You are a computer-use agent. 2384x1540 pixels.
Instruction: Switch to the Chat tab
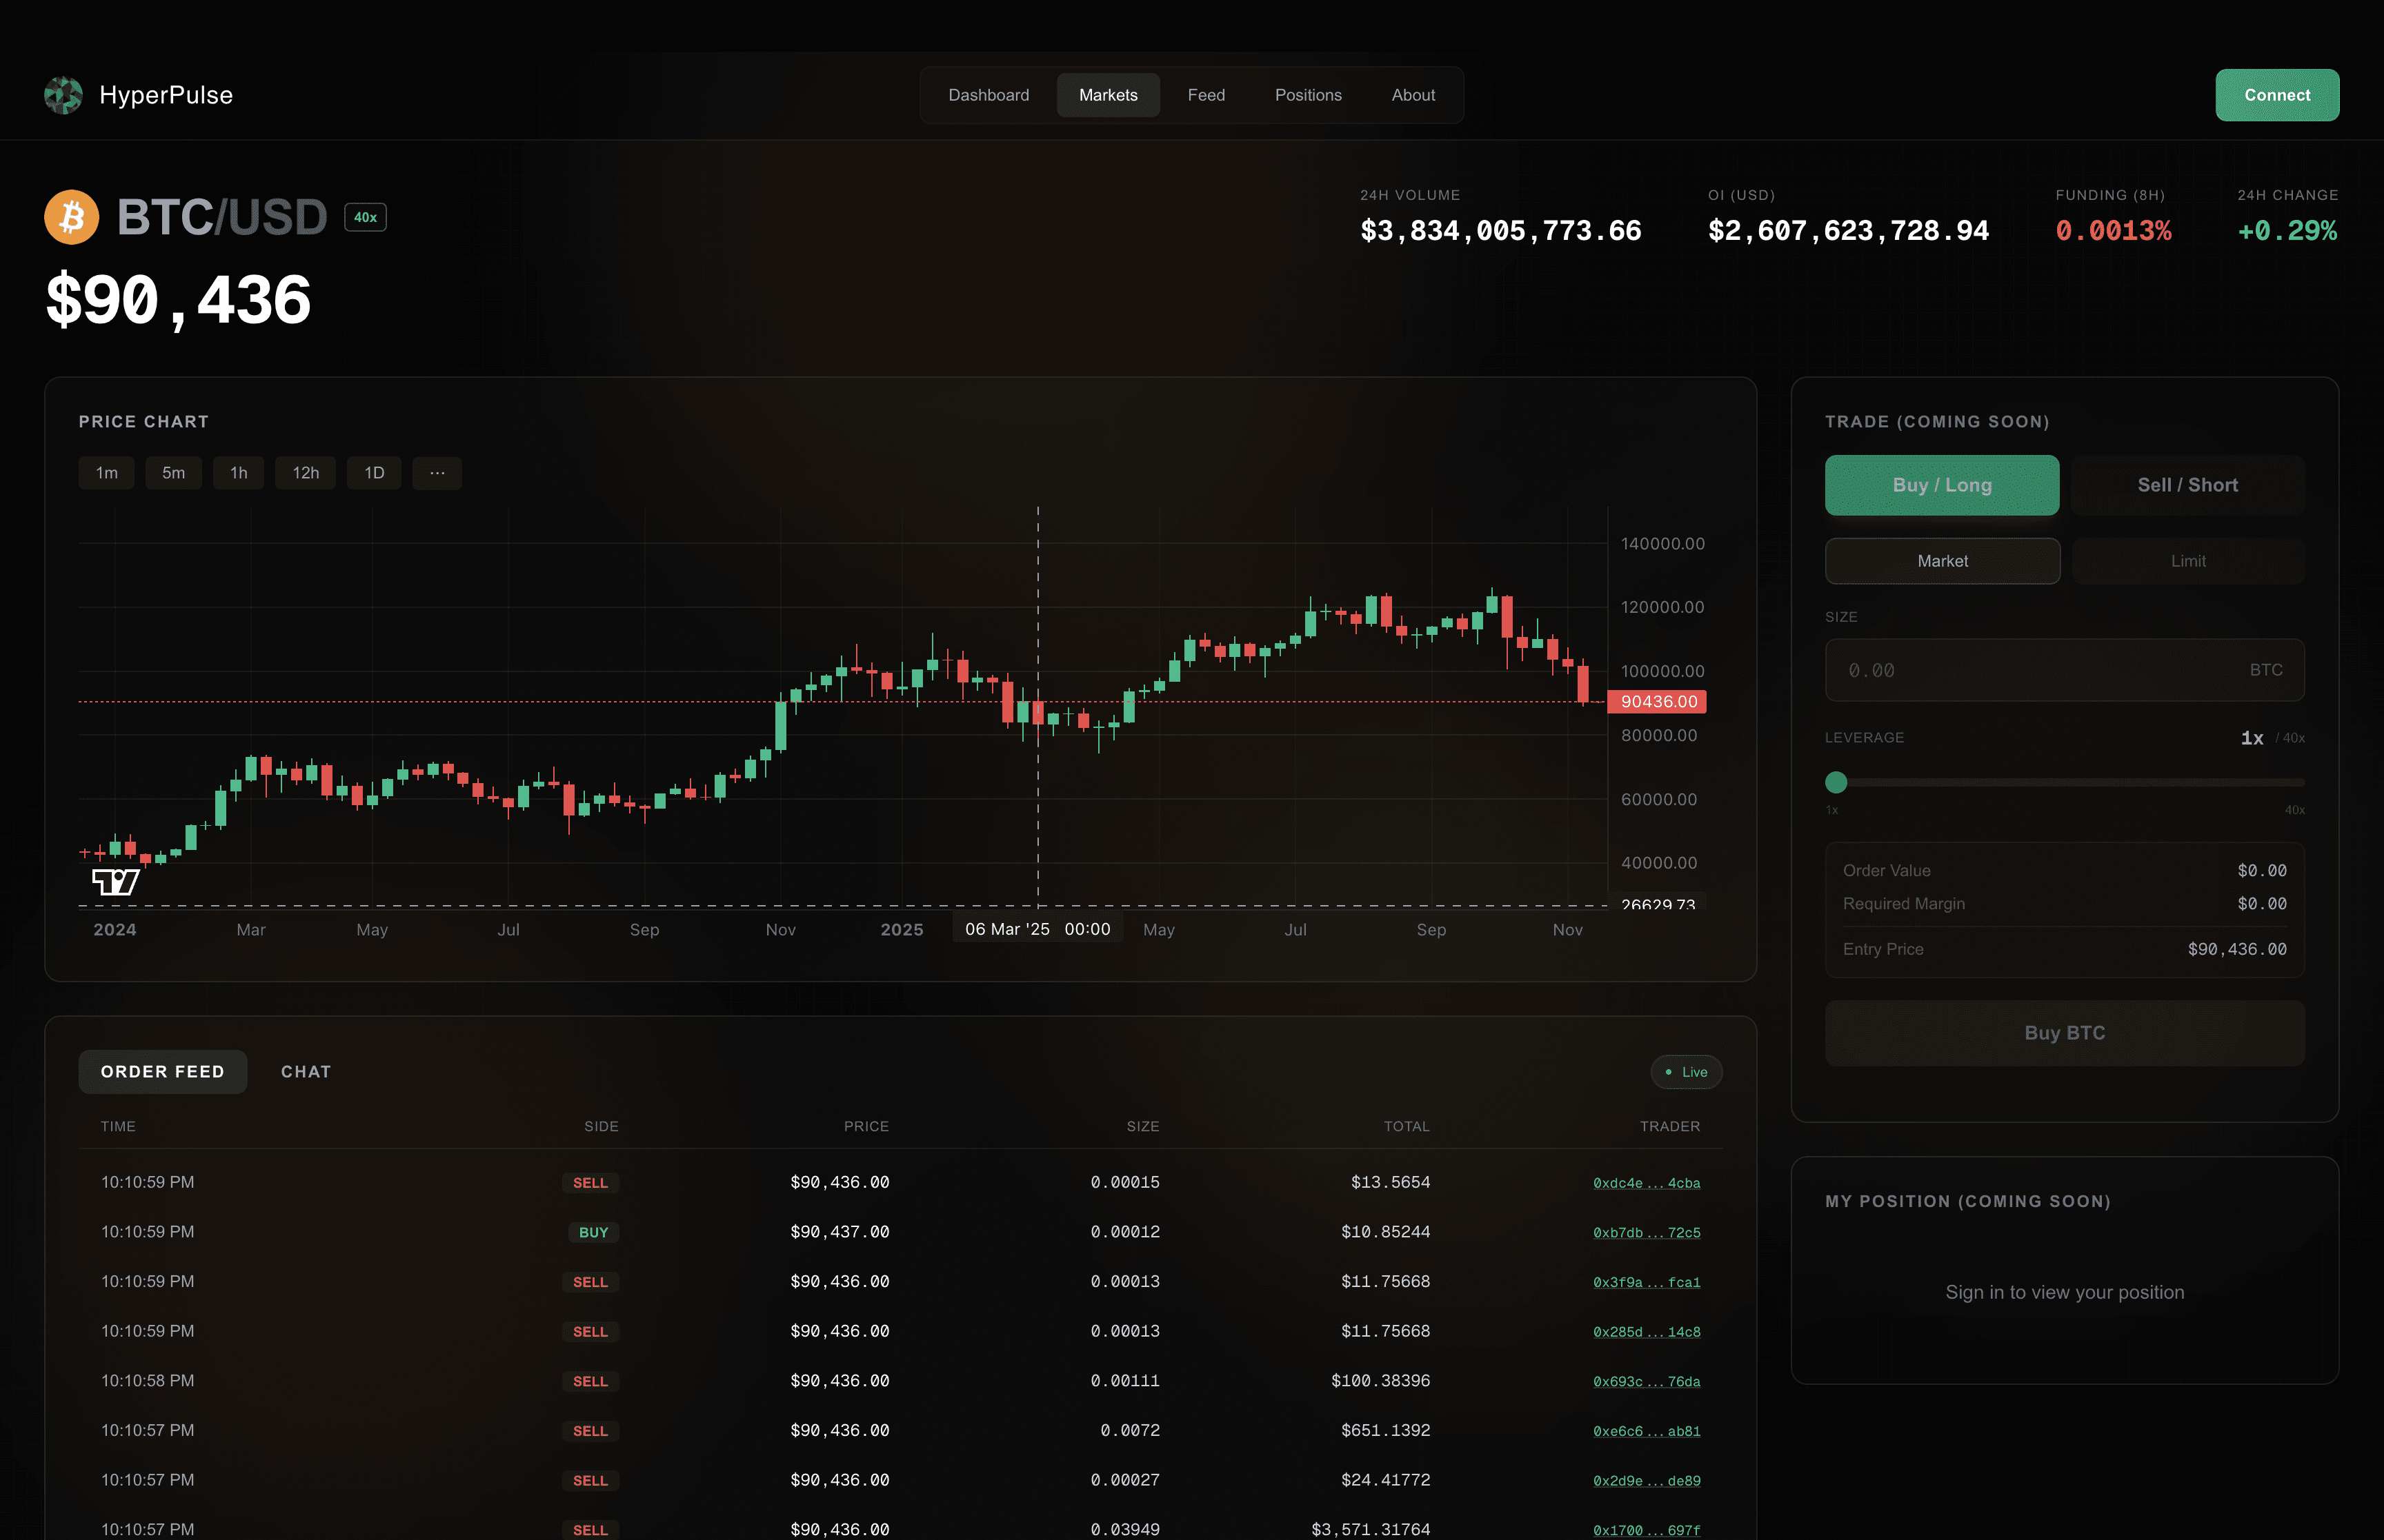(x=305, y=1072)
